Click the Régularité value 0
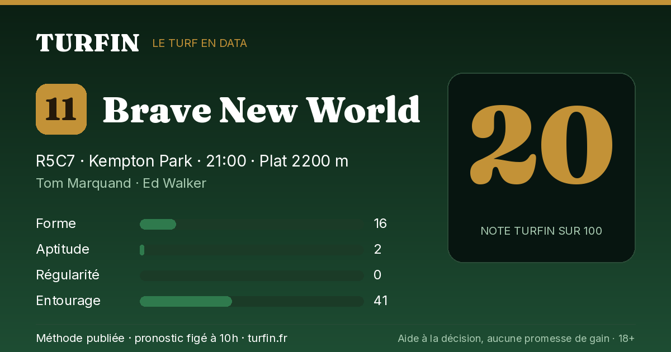The height and width of the screenshot is (352, 671). click(377, 275)
